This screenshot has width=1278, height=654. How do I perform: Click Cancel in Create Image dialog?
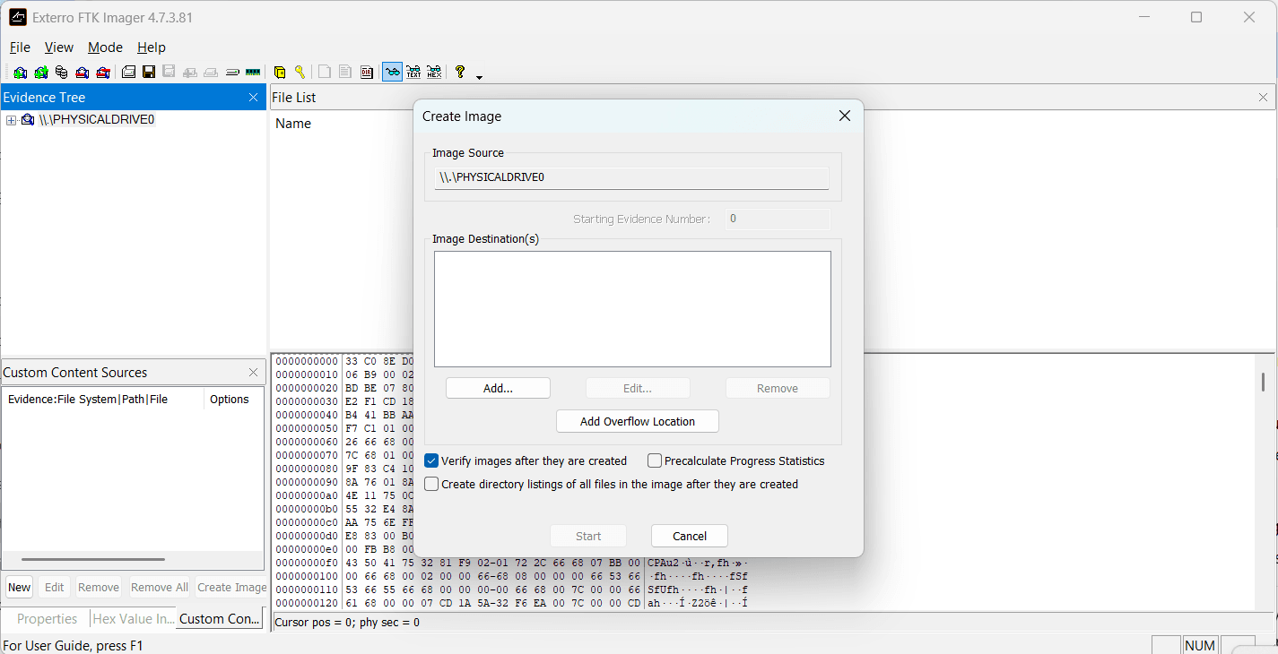click(x=690, y=536)
